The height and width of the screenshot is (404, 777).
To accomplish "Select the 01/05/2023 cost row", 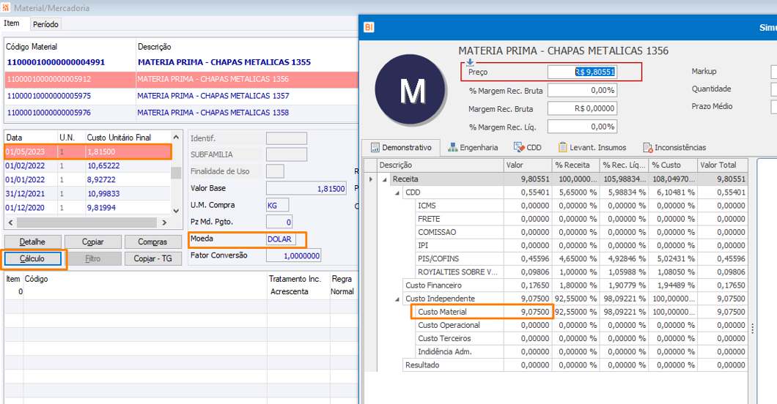I will (x=88, y=151).
